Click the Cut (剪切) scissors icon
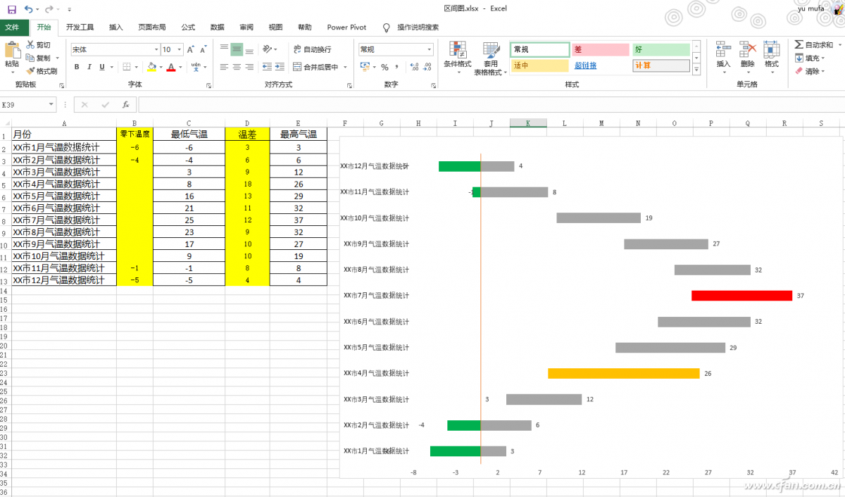 pyautogui.click(x=31, y=45)
